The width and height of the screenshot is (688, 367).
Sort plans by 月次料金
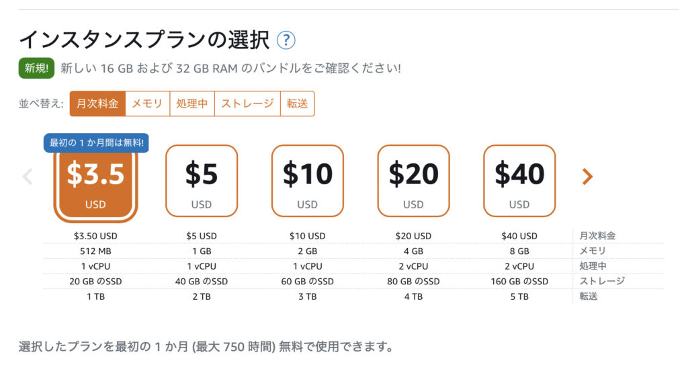click(x=97, y=104)
